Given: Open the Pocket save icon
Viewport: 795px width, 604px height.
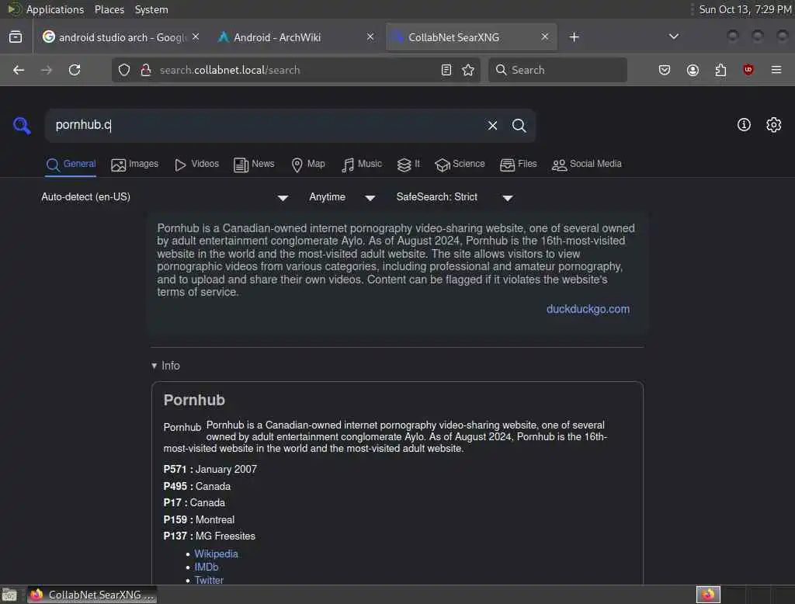Looking at the screenshot, I should click(x=665, y=70).
